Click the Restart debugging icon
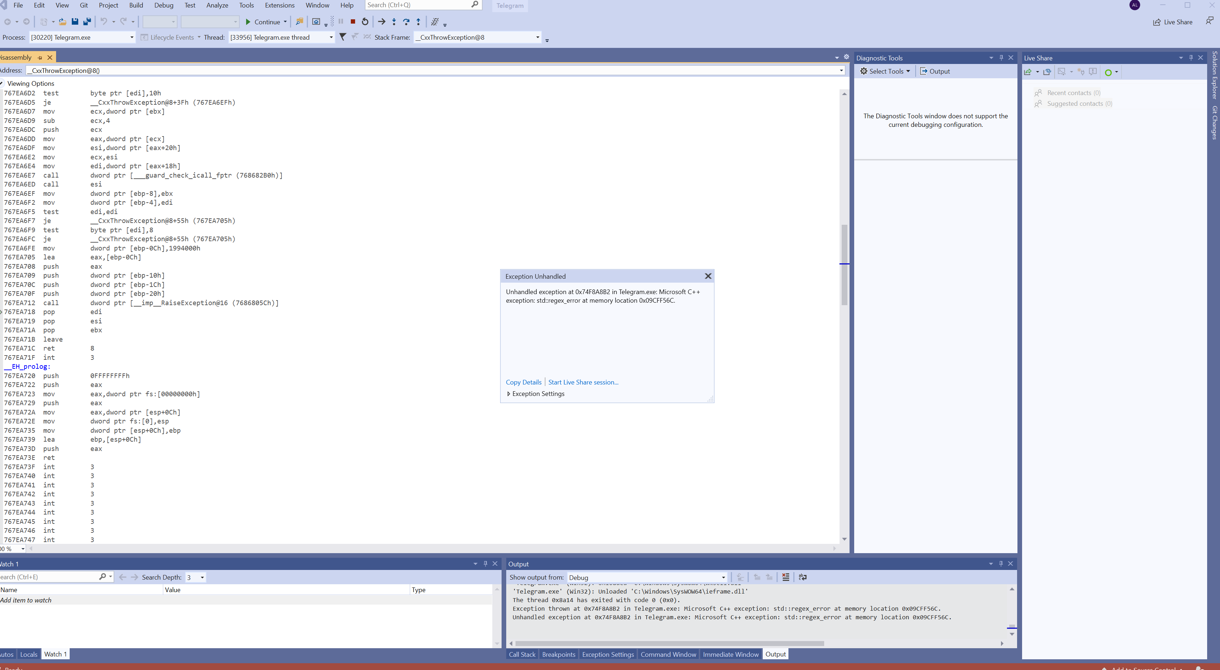The image size is (1220, 670). pyautogui.click(x=365, y=22)
